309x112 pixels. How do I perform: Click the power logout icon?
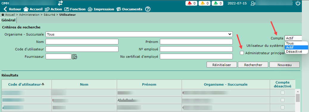pyautogui.click(x=298, y=3)
